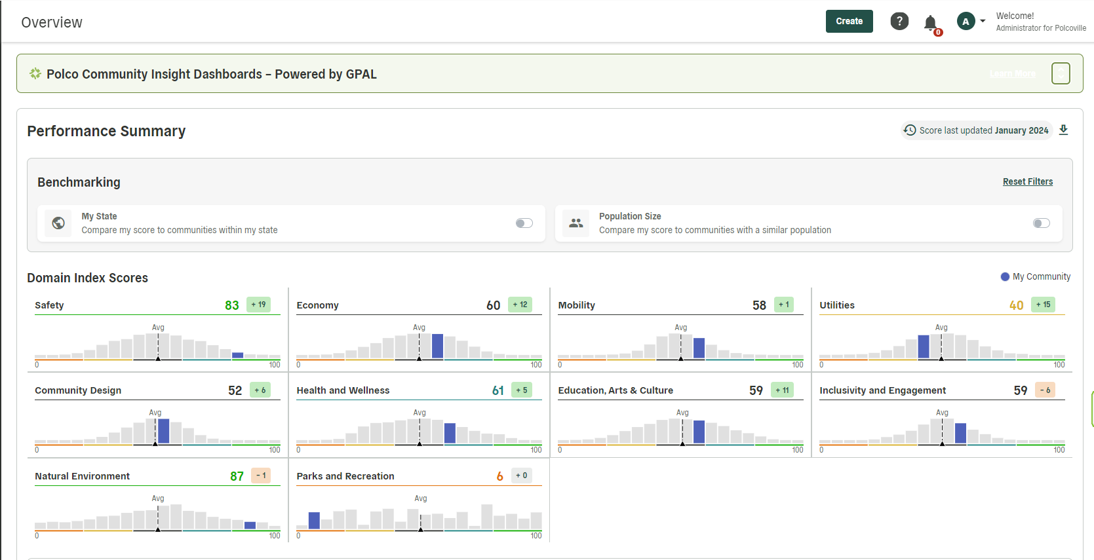Click the Natural Environment score change badge
This screenshot has width=1094, height=560.
tap(261, 476)
